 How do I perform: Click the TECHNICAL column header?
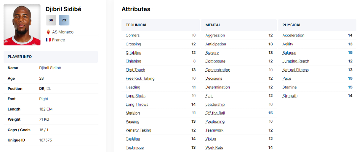137,25
